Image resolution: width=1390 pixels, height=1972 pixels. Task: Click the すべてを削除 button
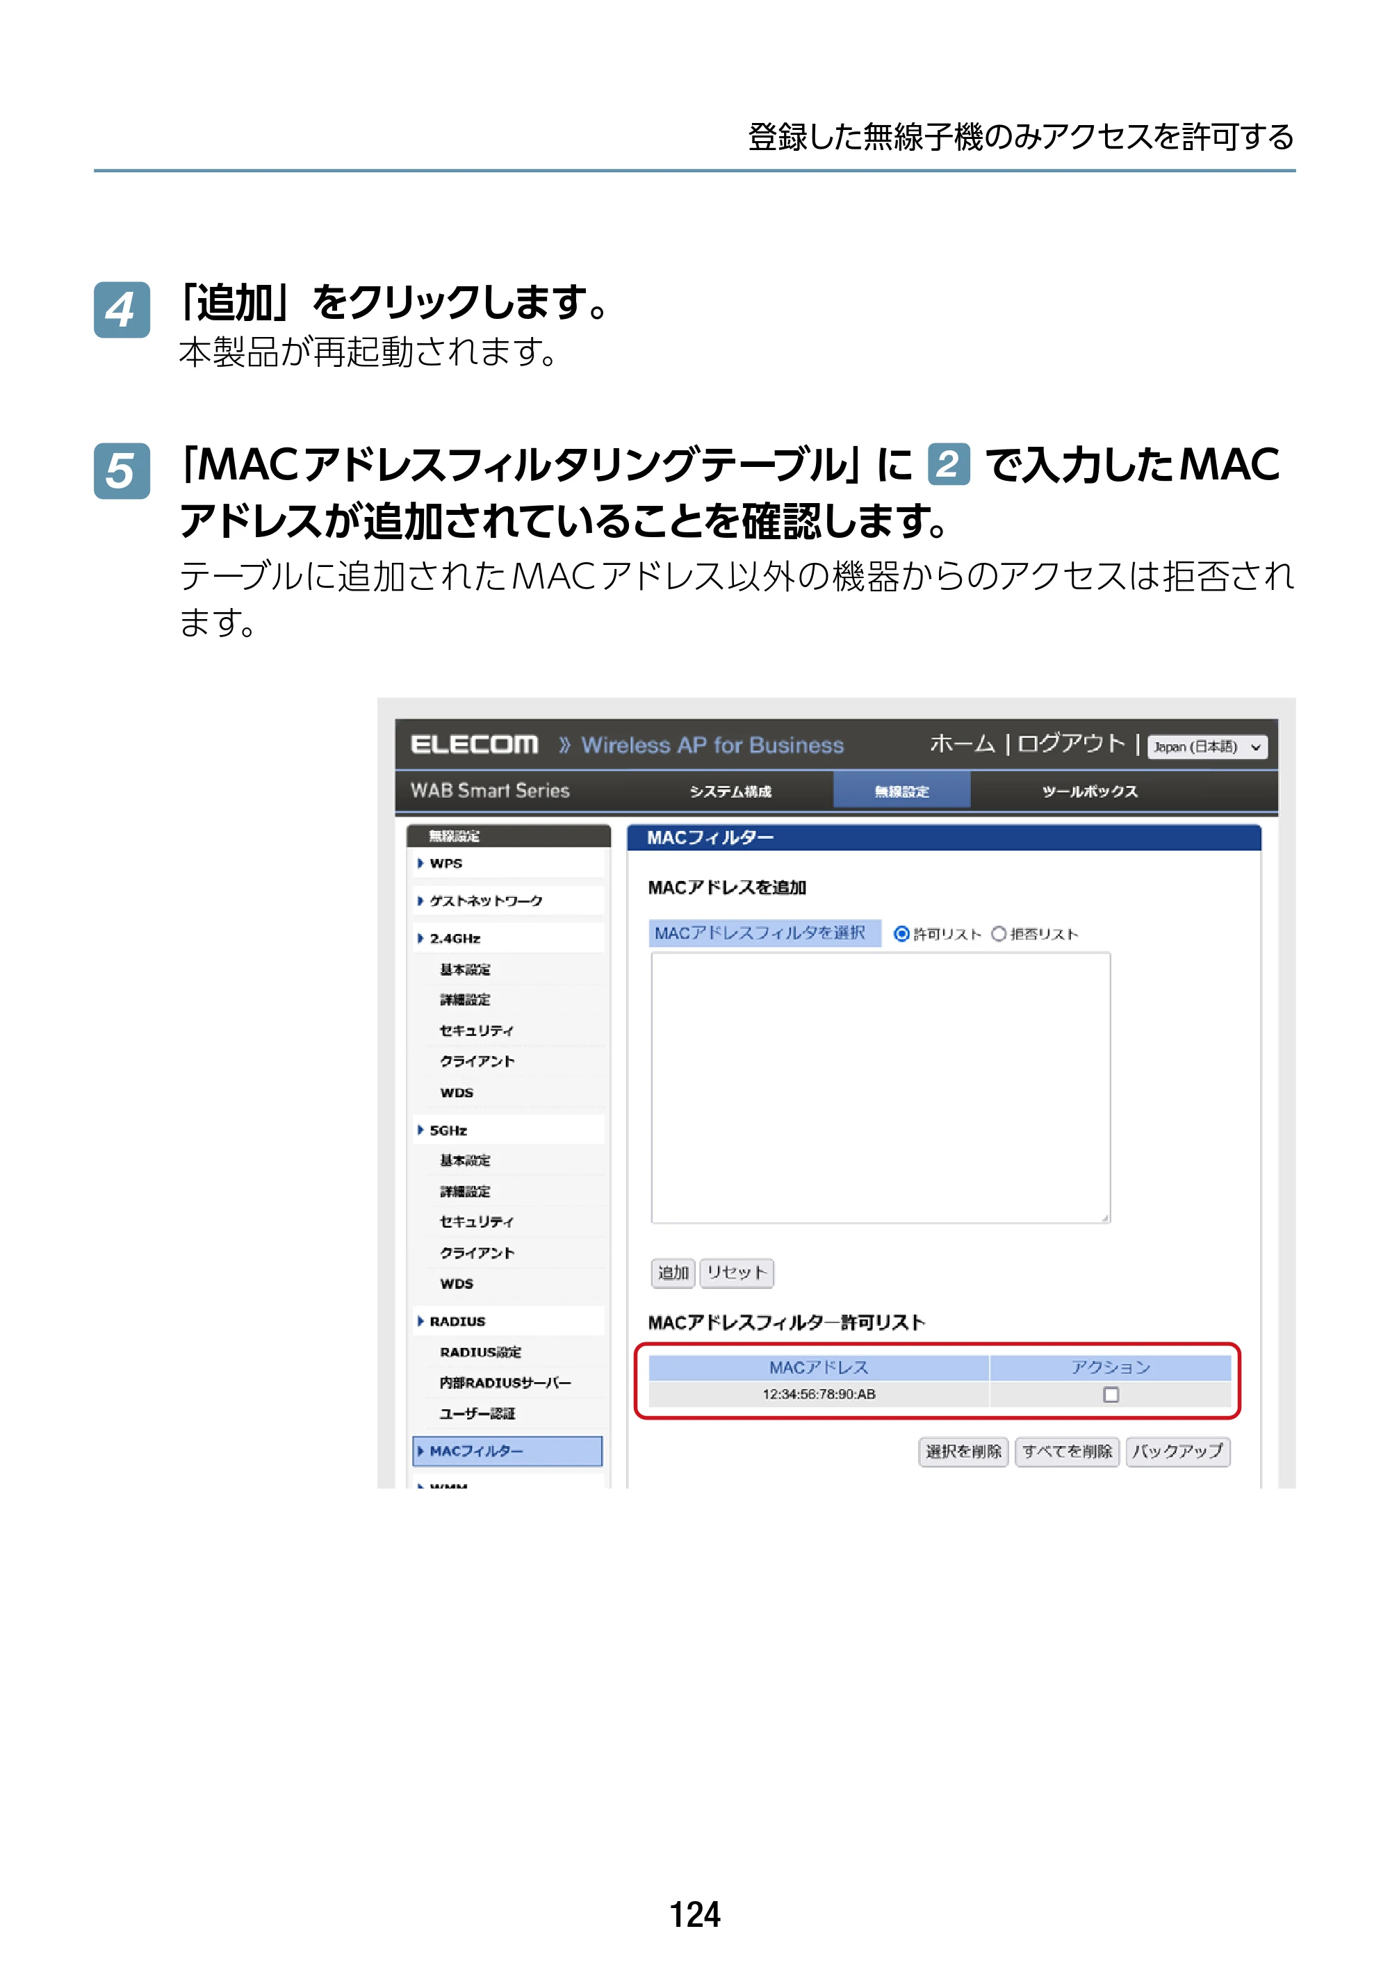1067,1452
